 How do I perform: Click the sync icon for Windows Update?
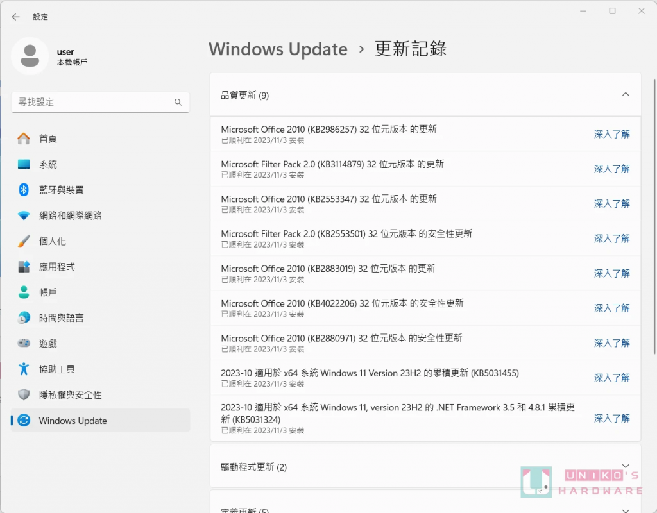(24, 420)
